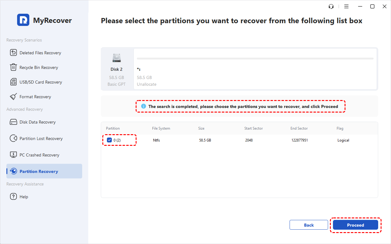Image resolution: width=391 pixels, height=244 pixels.
Task: Select the PC Crashed Recovery monitor icon
Action: coord(13,155)
